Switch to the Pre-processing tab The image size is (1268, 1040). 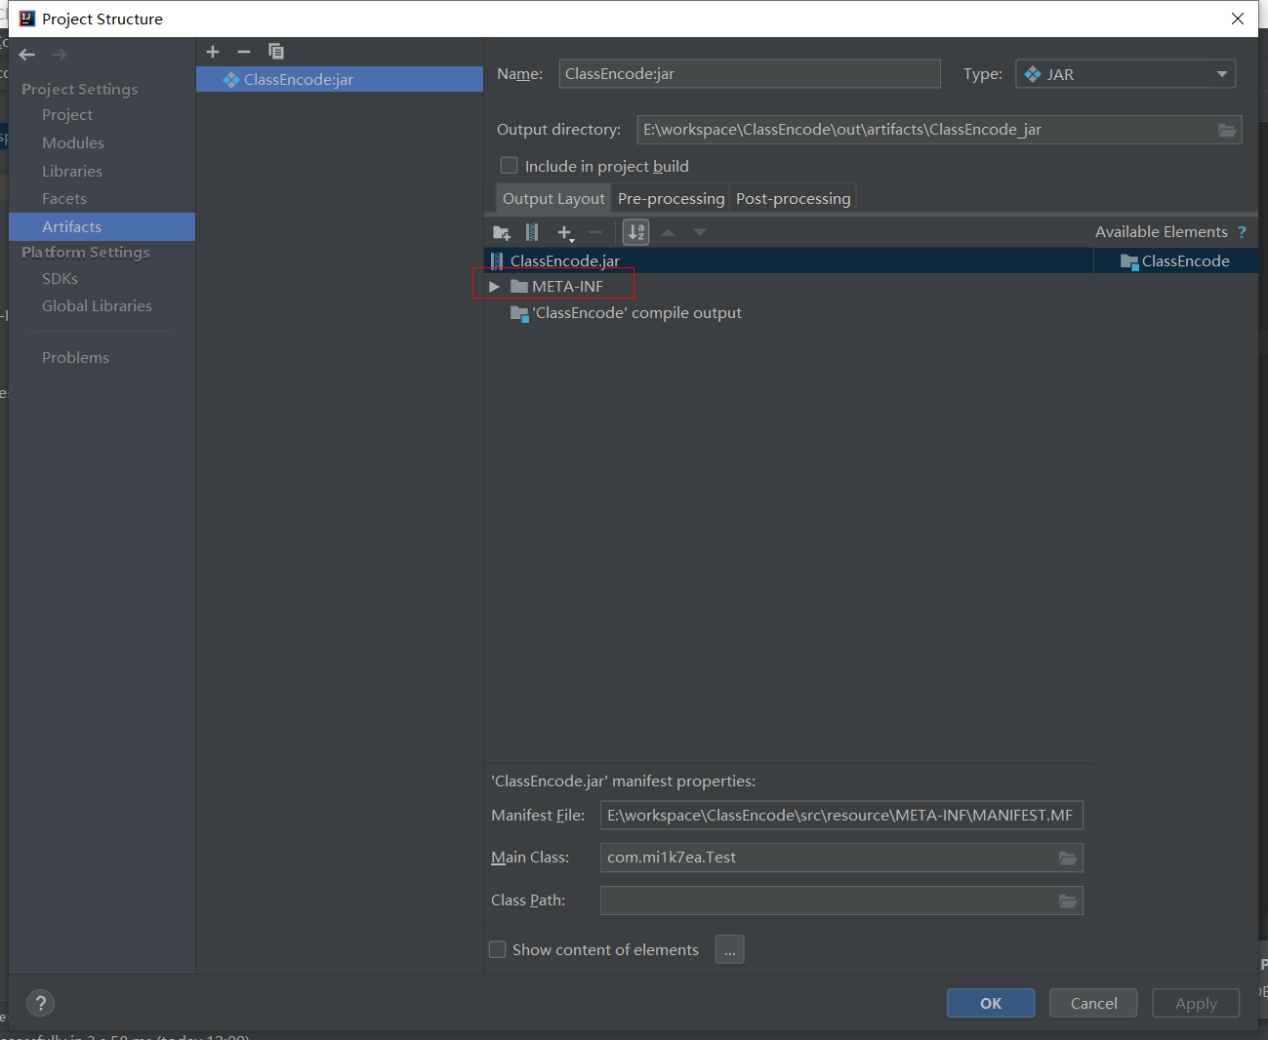pyautogui.click(x=671, y=199)
